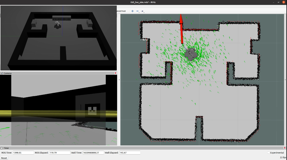287x160 pixels.
Task: Click the Camera panel title icon
Action: pos(2,73)
